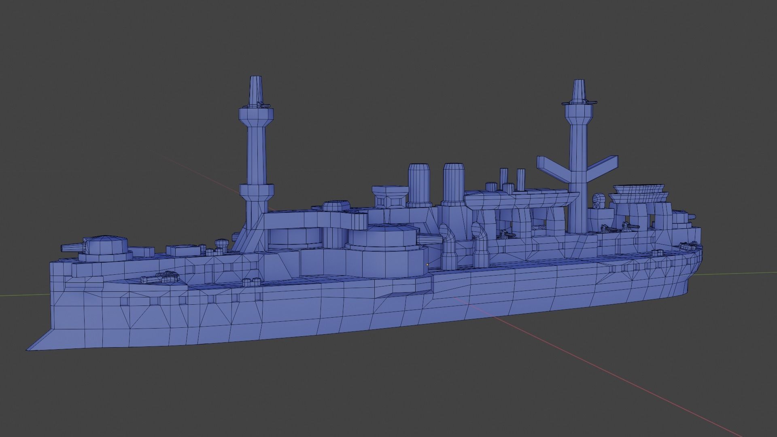Click the small stern gun at the ship's right end
Viewport: 777px width, 437px height.
688,245
